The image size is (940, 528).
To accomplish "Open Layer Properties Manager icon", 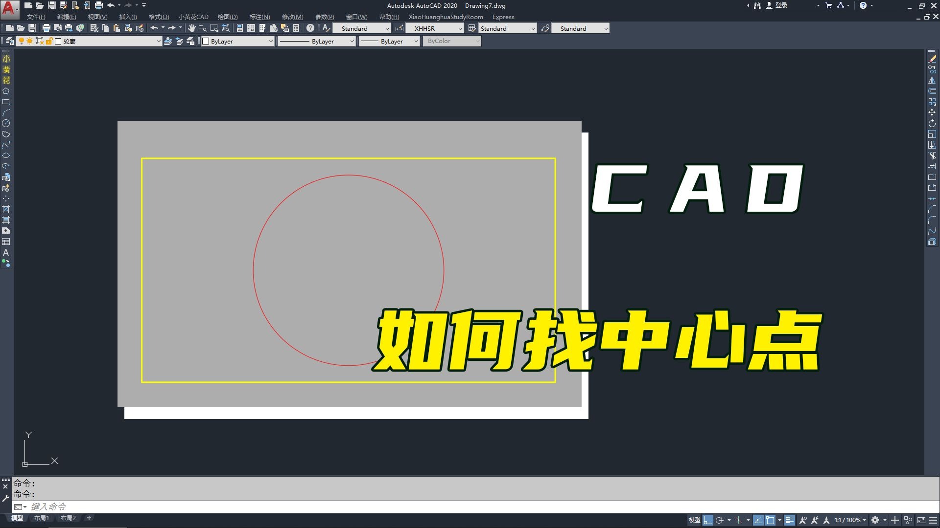I will (9, 41).
